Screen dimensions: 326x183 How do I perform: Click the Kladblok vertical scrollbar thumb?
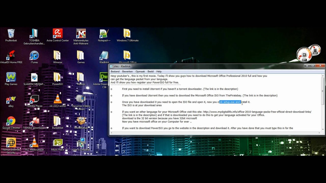click(323, 91)
